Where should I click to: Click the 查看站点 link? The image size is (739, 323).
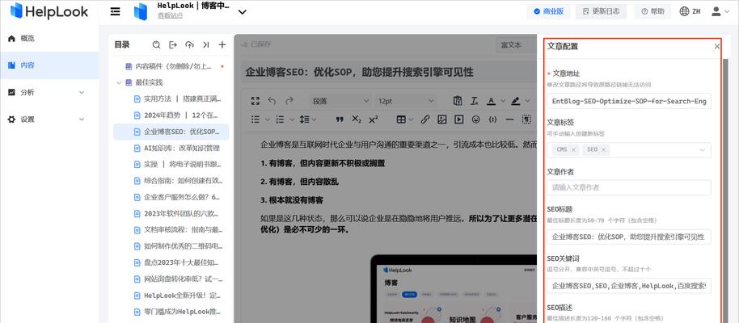(170, 15)
